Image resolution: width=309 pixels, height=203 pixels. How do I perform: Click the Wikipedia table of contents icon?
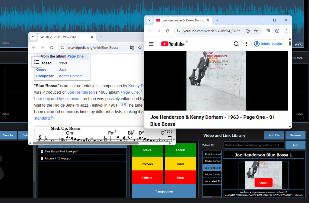coord(37,62)
